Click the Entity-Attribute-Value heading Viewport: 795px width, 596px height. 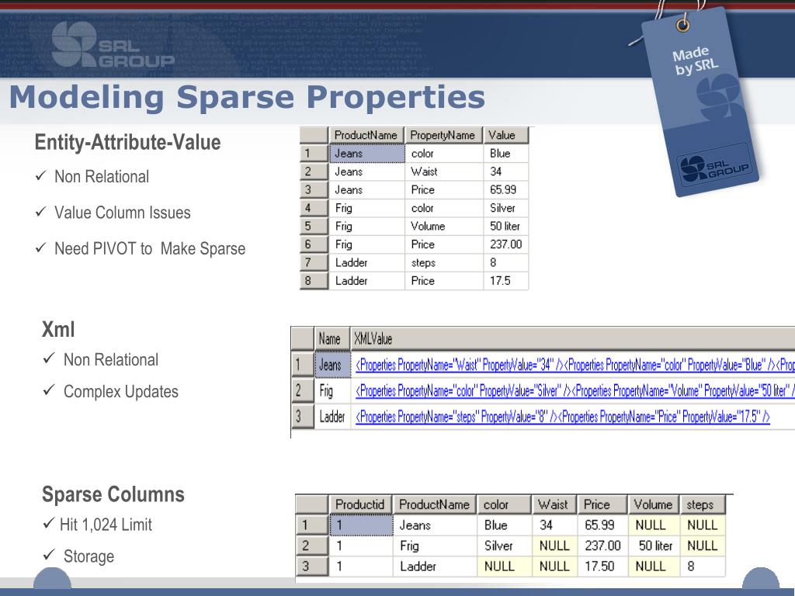(x=128, y=143)
